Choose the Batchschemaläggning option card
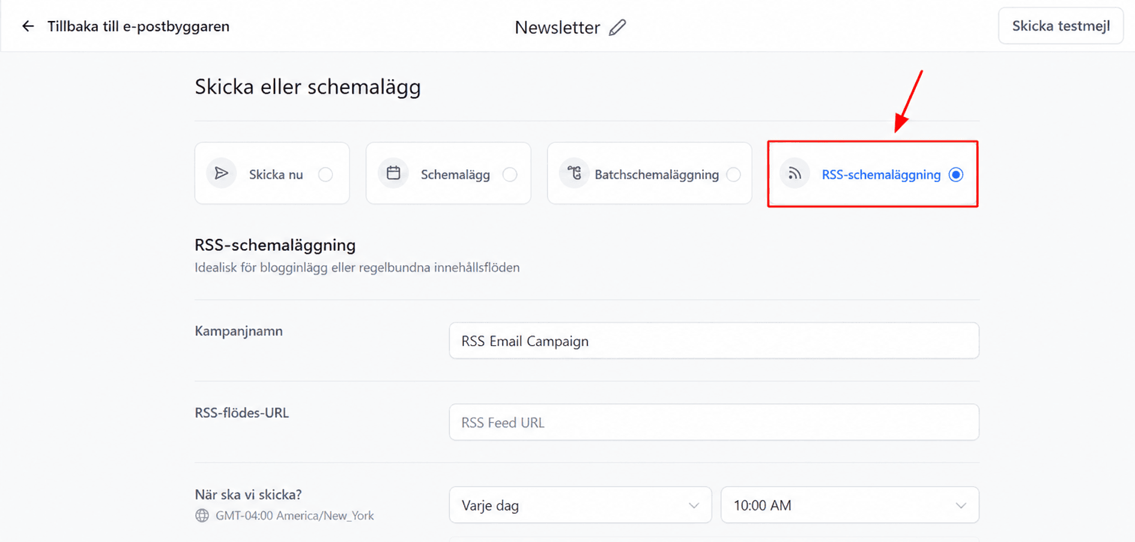Viewport: 1135px width, 542px height. pyautogui.click(x=649, y=173)
